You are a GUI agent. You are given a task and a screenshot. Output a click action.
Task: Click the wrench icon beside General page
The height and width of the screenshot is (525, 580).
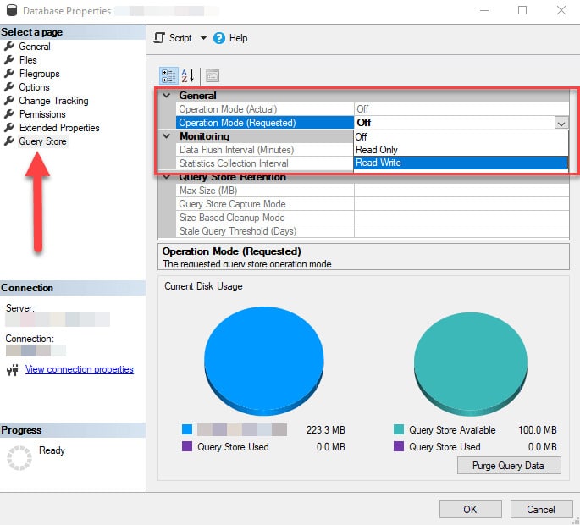click(9, 47)
